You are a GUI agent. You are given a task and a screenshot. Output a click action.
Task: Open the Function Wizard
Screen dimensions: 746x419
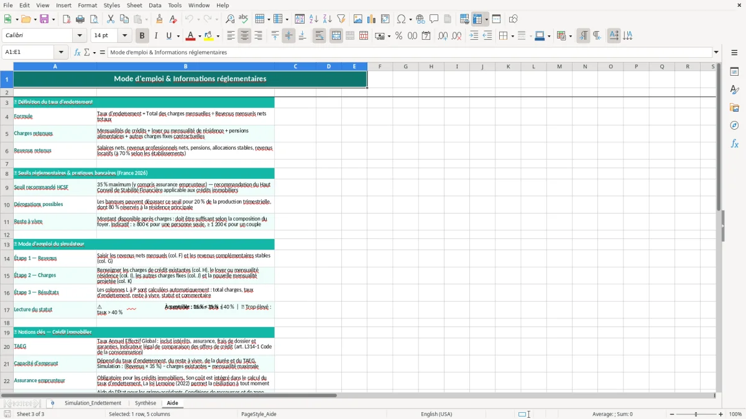[78, 53]
